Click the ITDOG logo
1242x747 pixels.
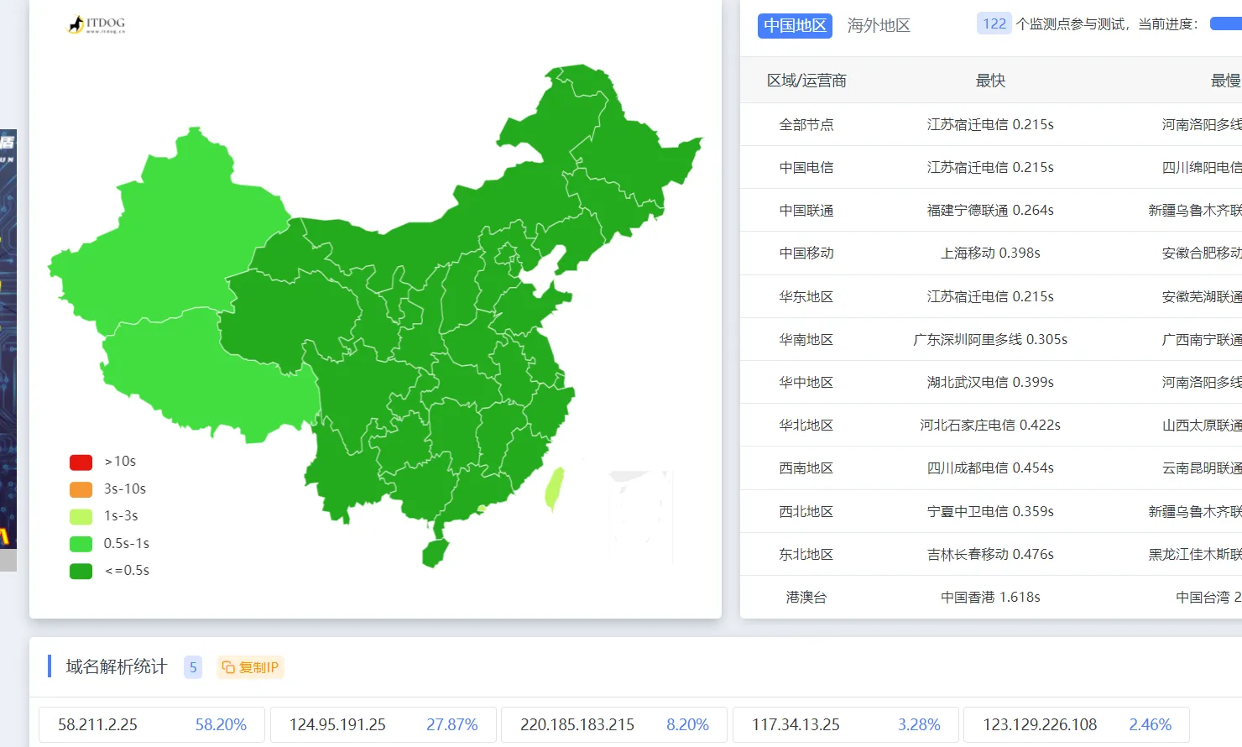97,24
